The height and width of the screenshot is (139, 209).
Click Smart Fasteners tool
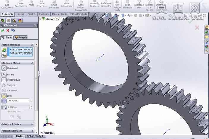pos(54,5)
